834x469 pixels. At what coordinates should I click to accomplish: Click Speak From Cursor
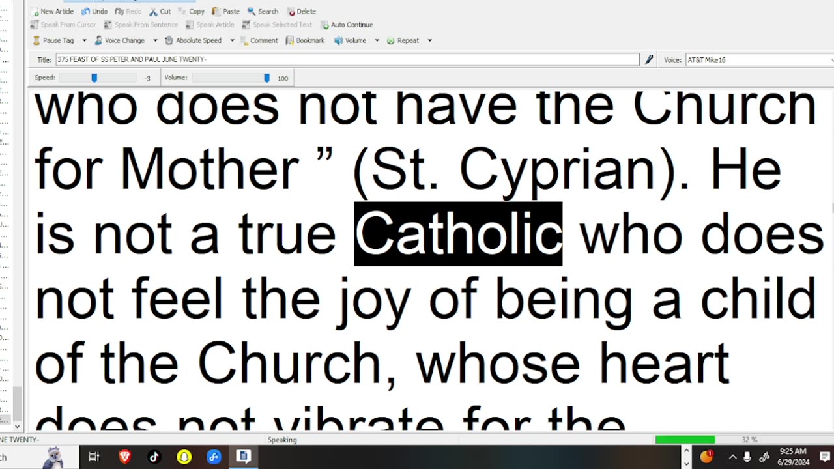(63, 25)
